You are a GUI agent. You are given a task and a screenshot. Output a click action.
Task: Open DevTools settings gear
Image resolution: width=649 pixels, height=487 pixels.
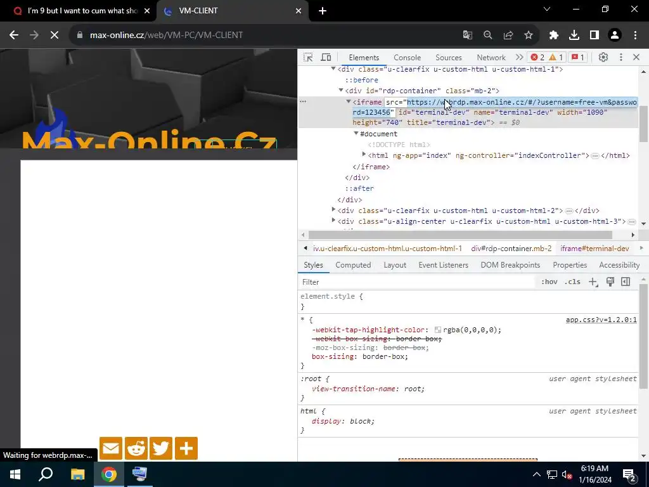click(603, 57)
